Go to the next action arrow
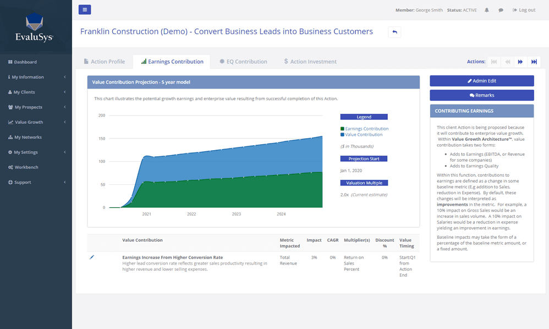Image resolution: width=549 pixels, height=329 pixels. pos(520,62)
